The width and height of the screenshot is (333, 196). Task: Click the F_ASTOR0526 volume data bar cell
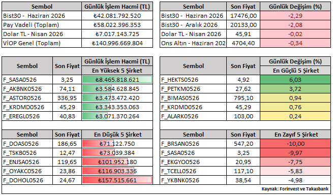(117, 98)
